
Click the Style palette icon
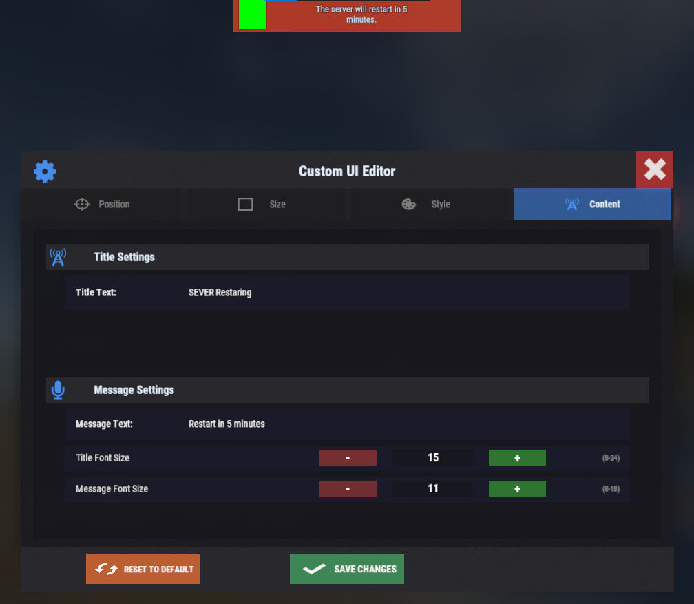[x=408, y=204]
